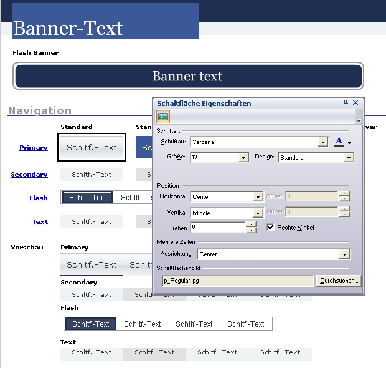Click the Flash navigation link
Screen dimensions: 386x368
click(39, 198)
